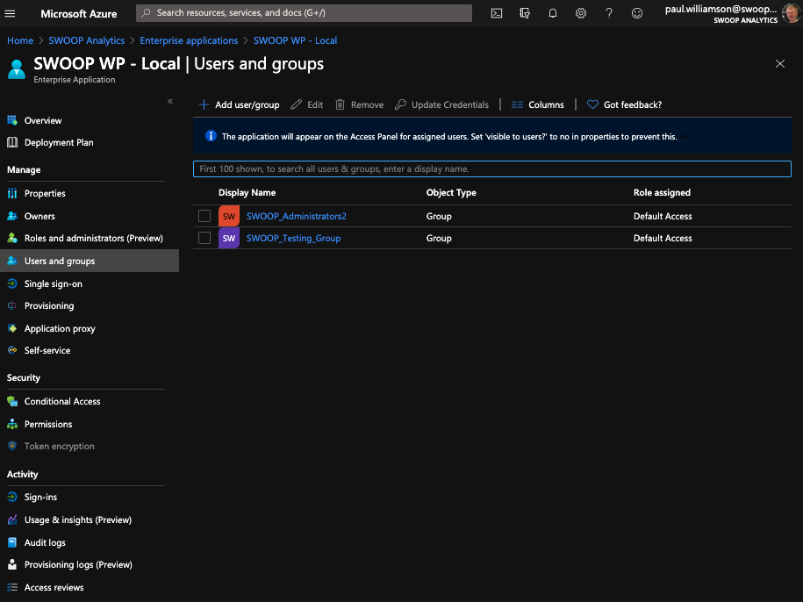
Task: Click the Usage & insights chart icon
Action: coord(12,520)
